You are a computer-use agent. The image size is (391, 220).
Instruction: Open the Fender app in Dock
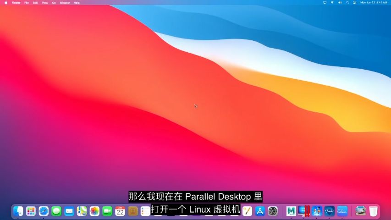[329, 211]
